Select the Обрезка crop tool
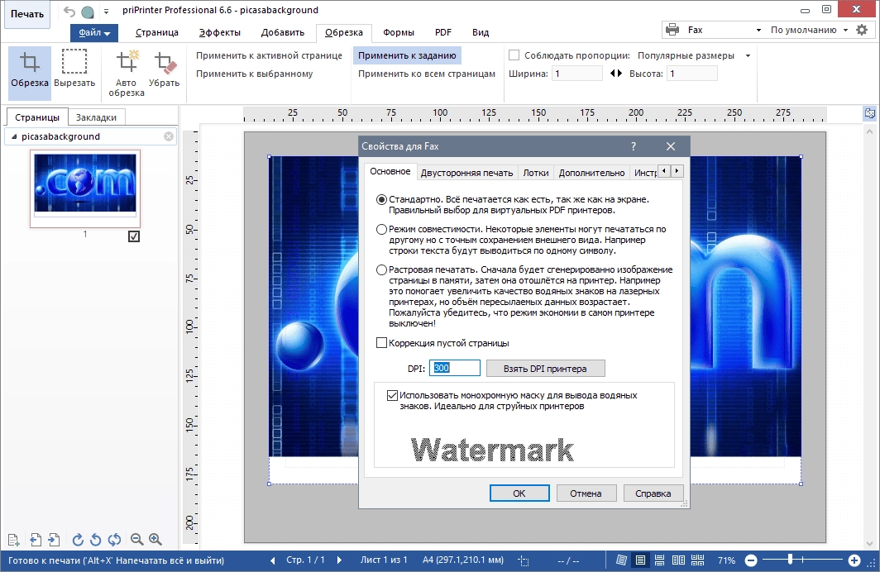Screen dimensions: 880x572 [30, 73]
